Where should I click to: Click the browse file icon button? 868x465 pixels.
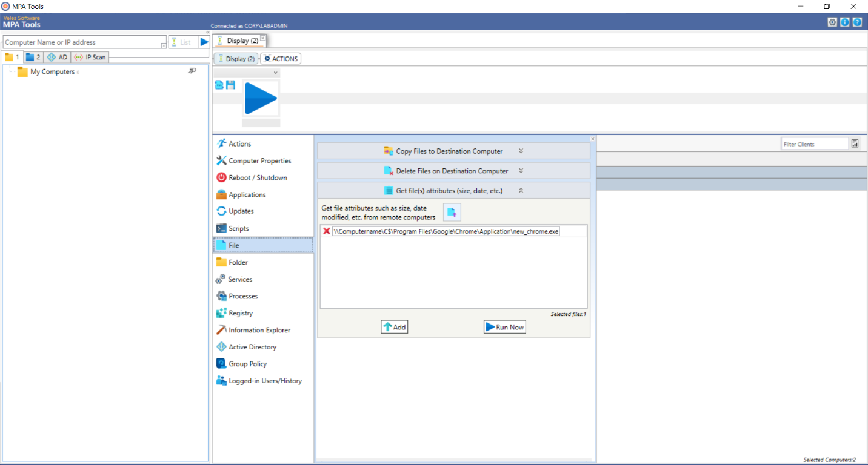(x=452, y=212)
